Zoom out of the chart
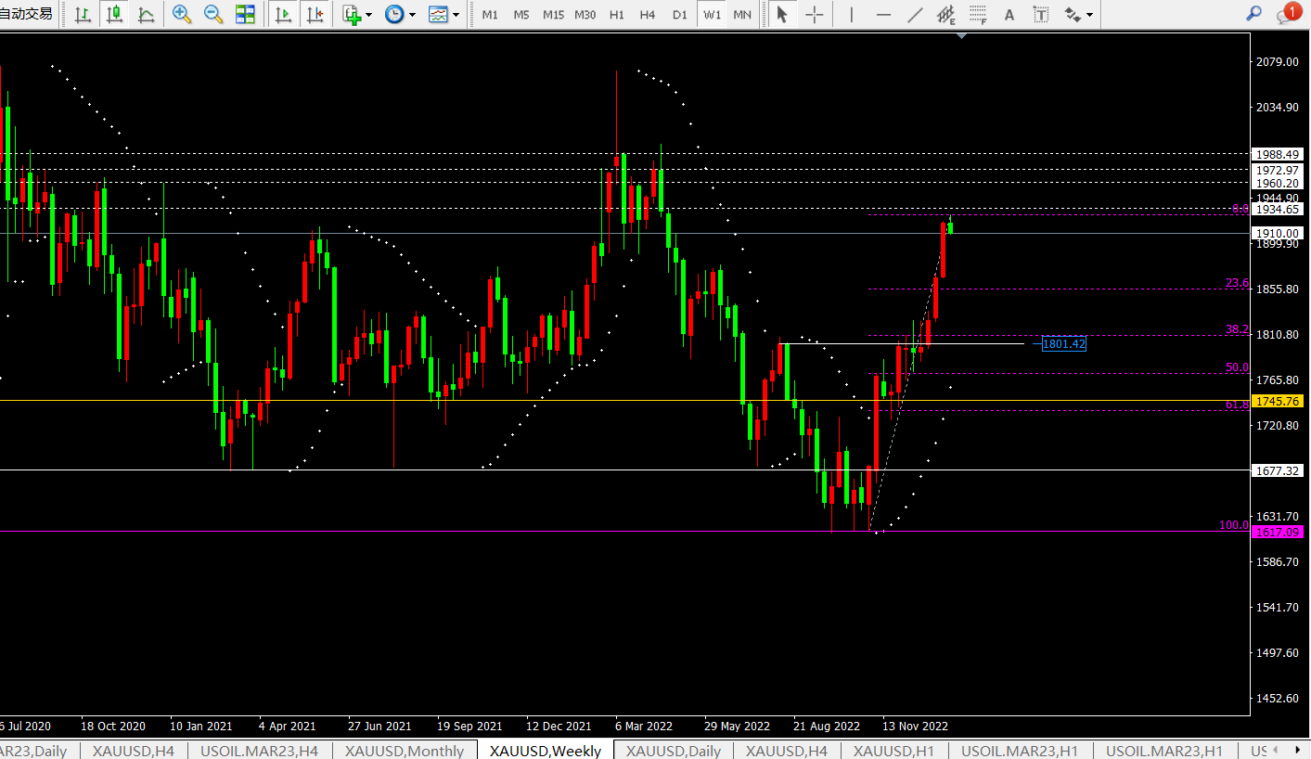Image resolution: width=1311 pixels, height=759 pixels. 213,14
